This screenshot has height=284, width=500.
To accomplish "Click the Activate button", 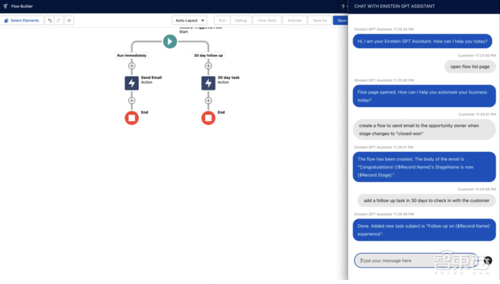I will (294, 20).
